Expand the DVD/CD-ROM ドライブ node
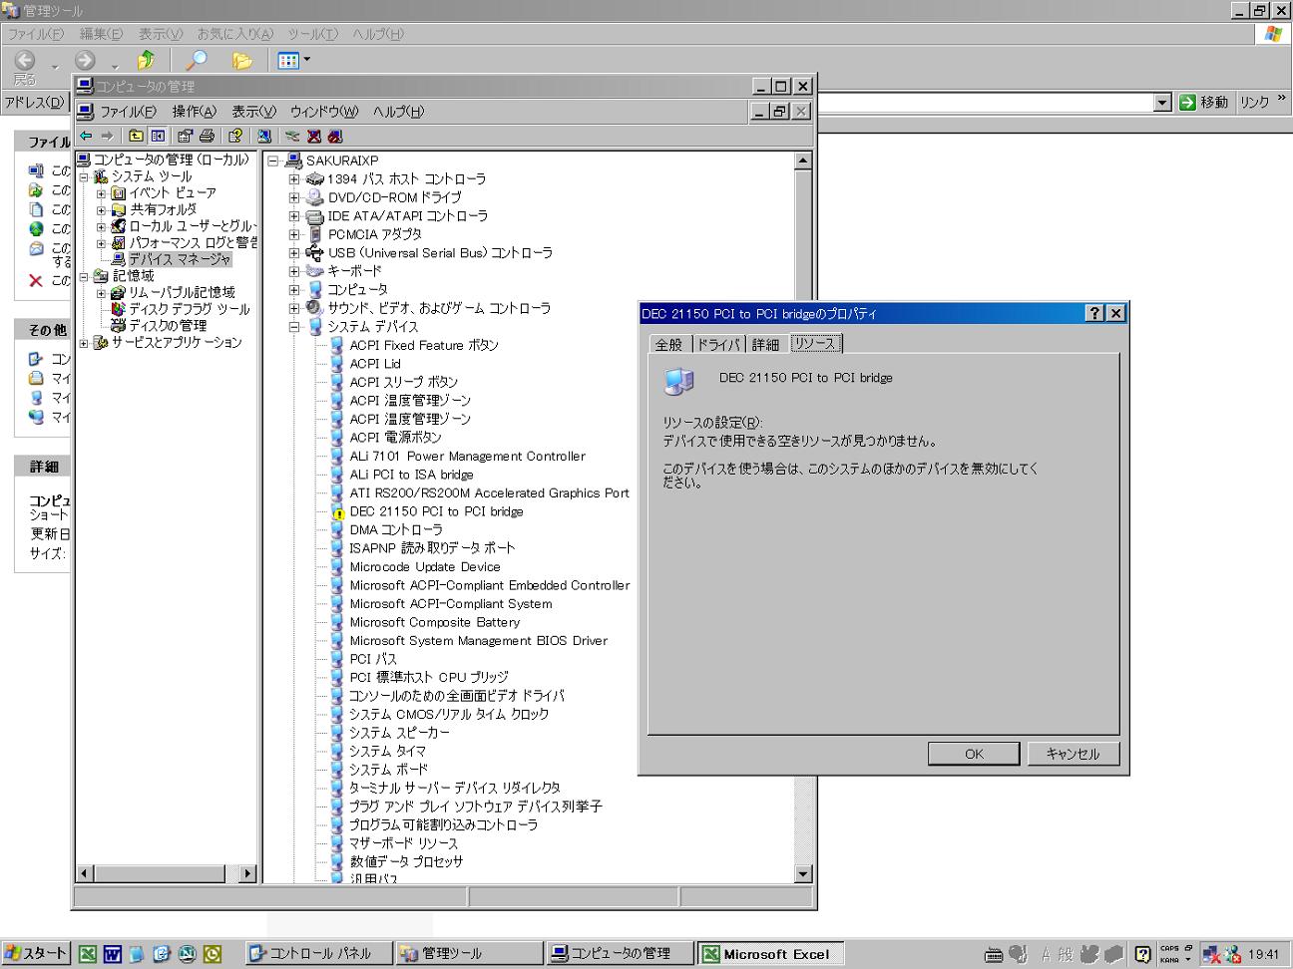The height and width of the screenshot is (969, 1293). [294, 197]
